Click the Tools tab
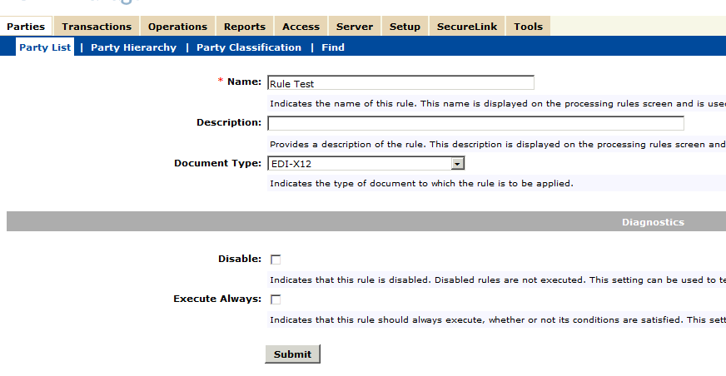Viewport: 726px width, 376px height. click(x=528, y=27)
